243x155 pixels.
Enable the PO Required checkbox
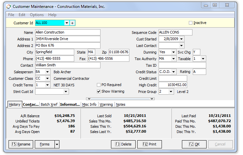99,85
